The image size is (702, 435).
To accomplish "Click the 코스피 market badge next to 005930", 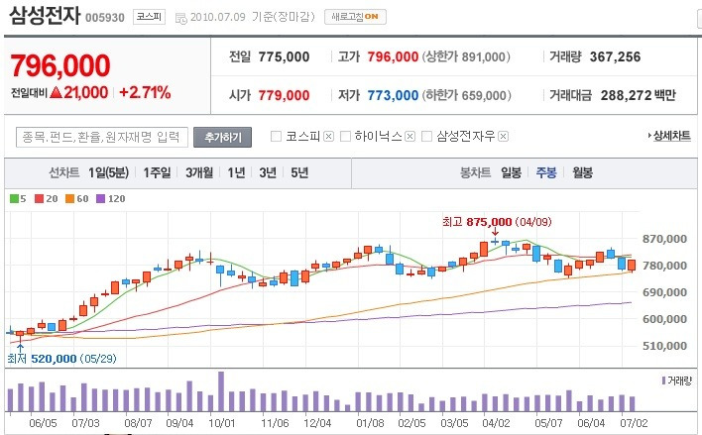I will coord(149,17).
